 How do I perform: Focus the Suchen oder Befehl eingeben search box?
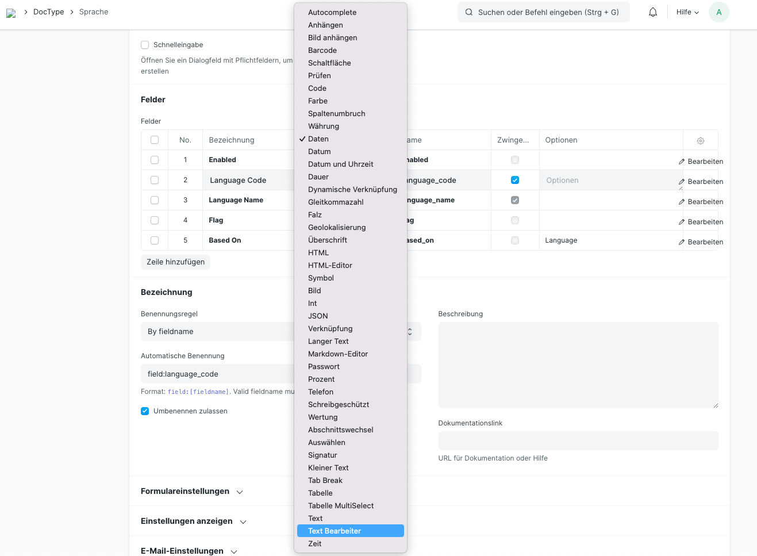pyautogui.click(x=544, y=12)
